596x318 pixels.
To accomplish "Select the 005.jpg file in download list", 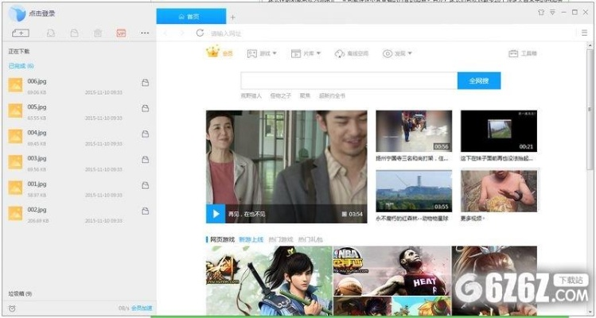I will pos(37,107).
